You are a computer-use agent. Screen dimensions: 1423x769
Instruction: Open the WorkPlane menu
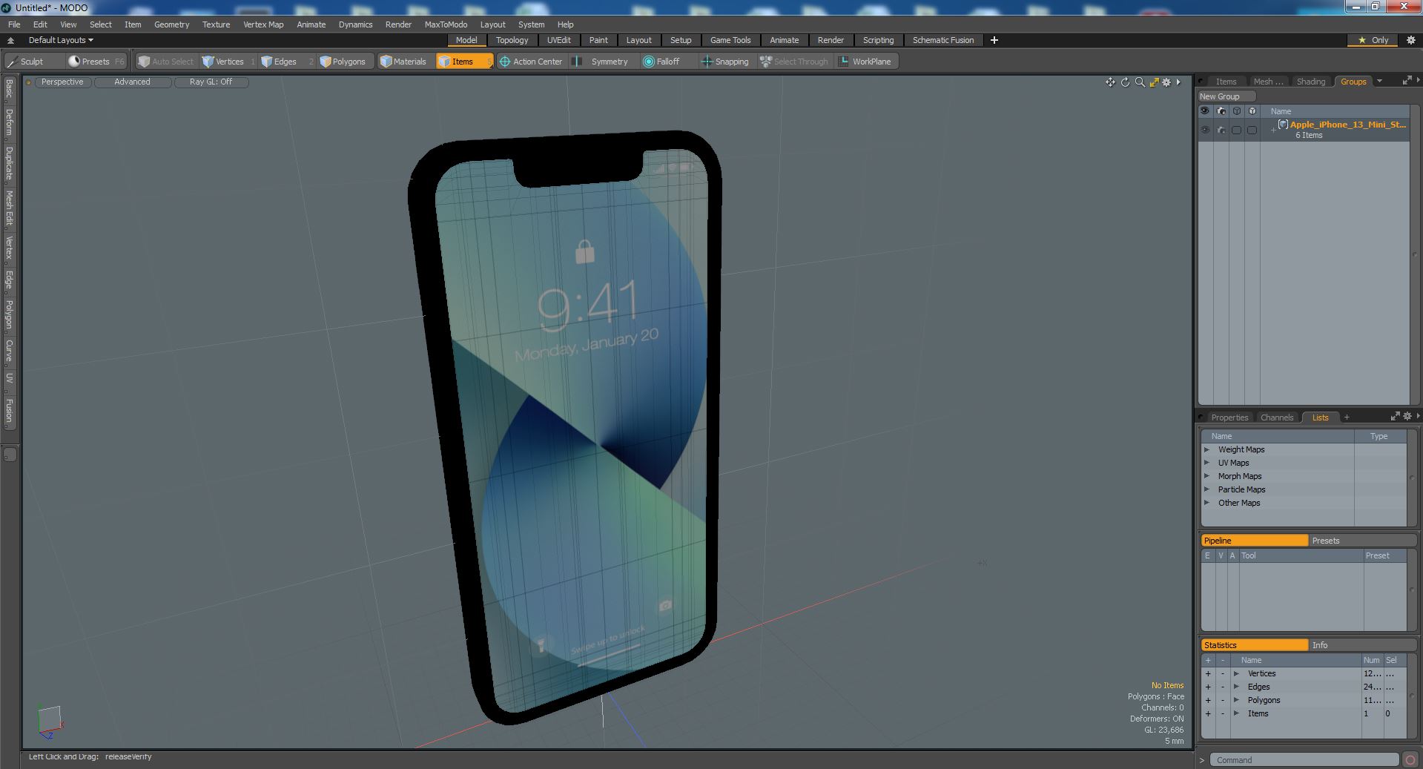(x=866, y=62)
